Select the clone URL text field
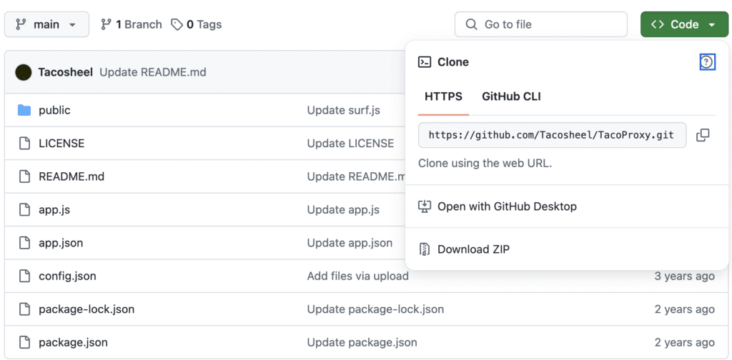732x360 pixels. [x=553, y=135]
